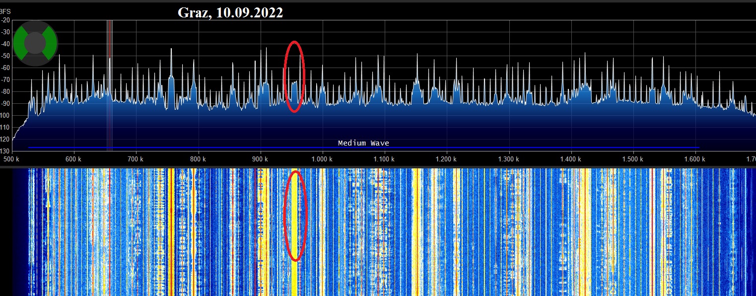The image size is (756, 296).
Task: Click the blue Medium Wave band range line
Action: (x=199, y=148)
